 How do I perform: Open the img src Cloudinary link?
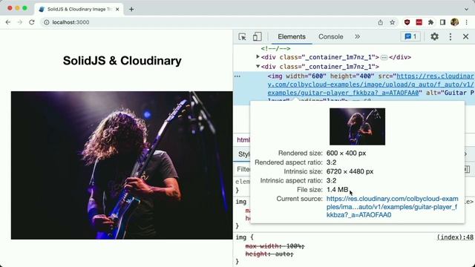370,85
